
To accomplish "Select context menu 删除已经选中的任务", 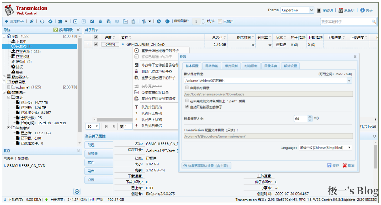I will (157, 72).
